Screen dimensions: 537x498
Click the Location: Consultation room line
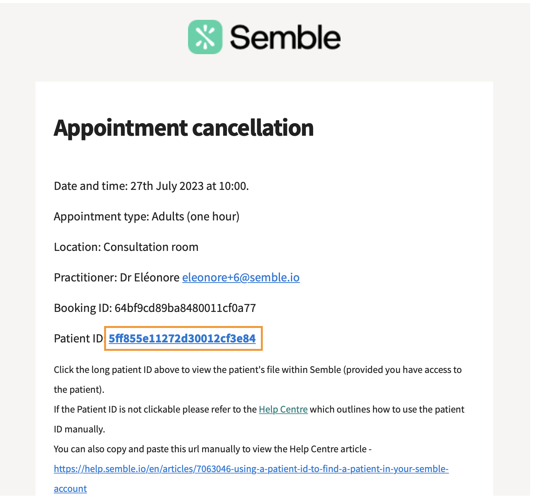(x=126, y=247)
